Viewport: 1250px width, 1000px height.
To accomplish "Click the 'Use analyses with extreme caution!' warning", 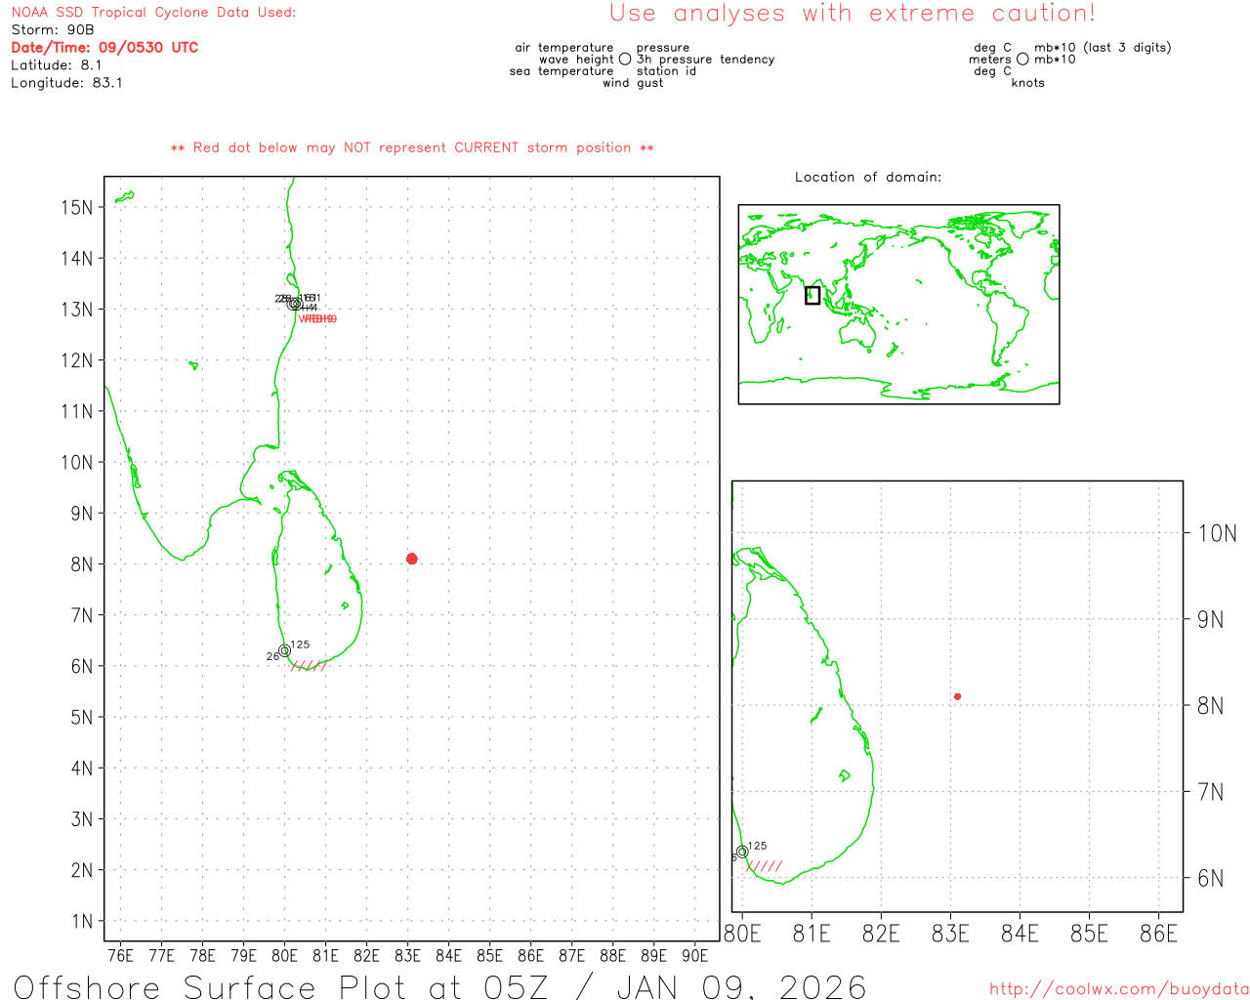I will pos(852,14).
